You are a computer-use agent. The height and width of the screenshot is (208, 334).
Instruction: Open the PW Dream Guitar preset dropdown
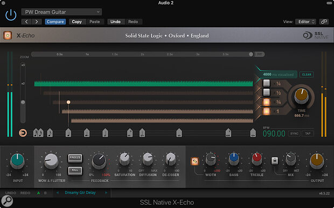pos(61,12)
